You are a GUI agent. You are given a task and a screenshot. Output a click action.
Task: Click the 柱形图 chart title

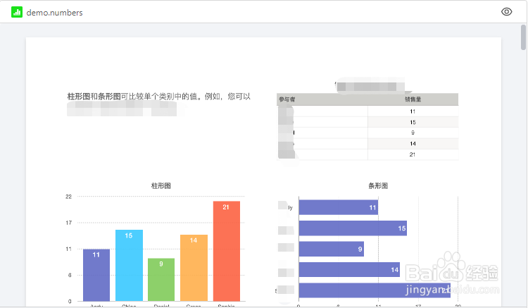click(x=161, y=186)
